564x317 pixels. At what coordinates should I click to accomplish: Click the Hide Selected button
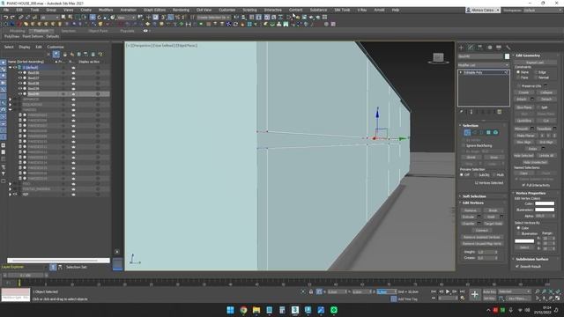[523, 156]
